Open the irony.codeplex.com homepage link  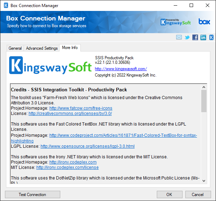(x=73, y=162)
